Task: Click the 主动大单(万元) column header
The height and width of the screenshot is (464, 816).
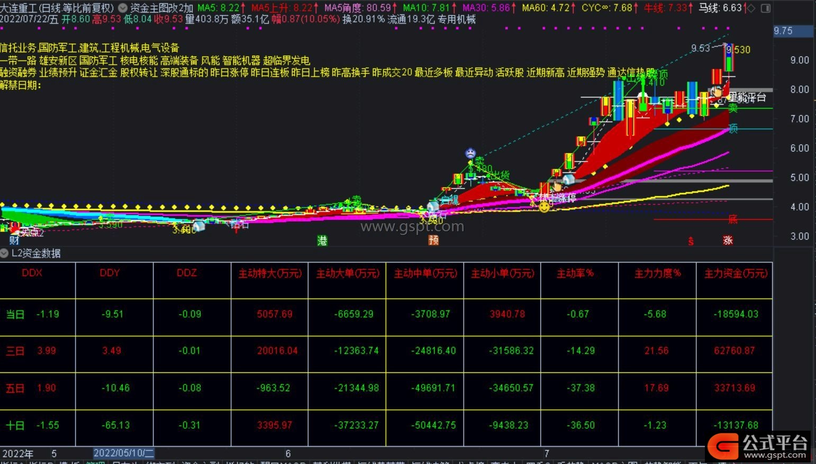Action: [x=348, y=273]
